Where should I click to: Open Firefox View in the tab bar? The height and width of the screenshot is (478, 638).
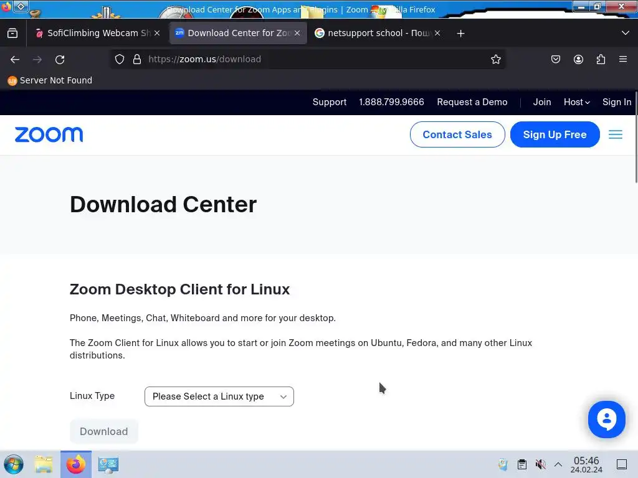click(x=12, y=33)
